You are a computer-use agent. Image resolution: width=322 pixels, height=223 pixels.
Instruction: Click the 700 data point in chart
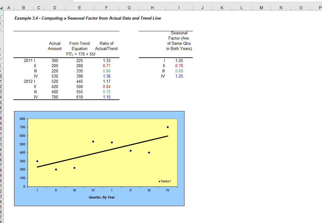(168, 127)
